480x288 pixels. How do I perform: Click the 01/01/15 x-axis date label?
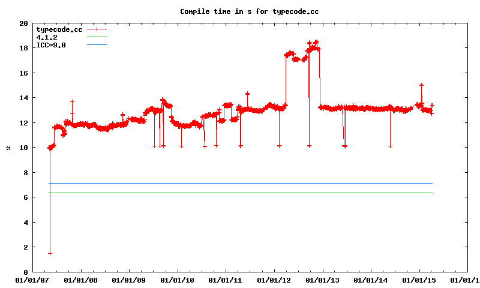[x=419, y=280]
